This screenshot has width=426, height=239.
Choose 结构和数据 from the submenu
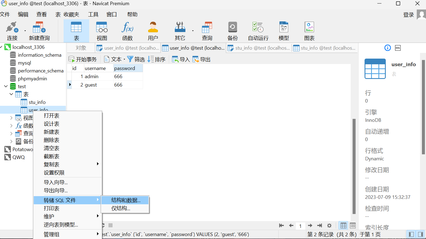point(126,200)
